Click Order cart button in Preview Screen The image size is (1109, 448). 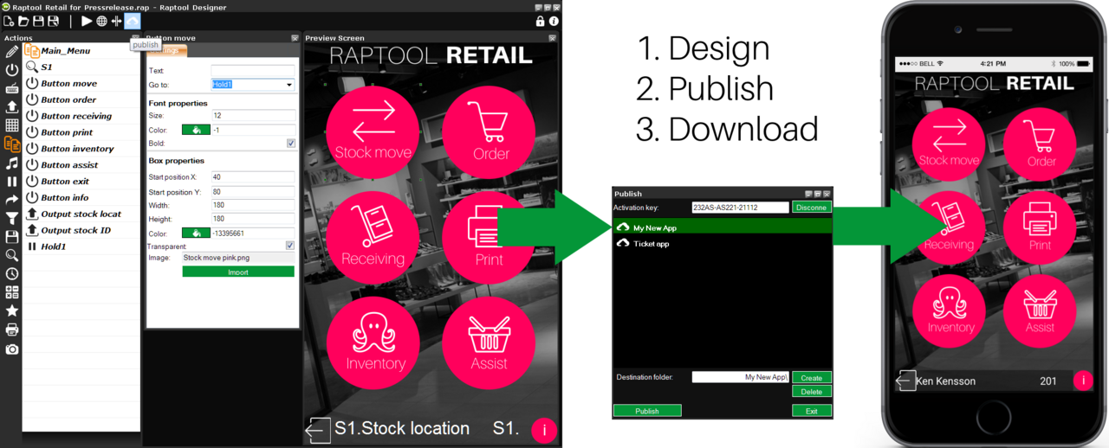489,132
